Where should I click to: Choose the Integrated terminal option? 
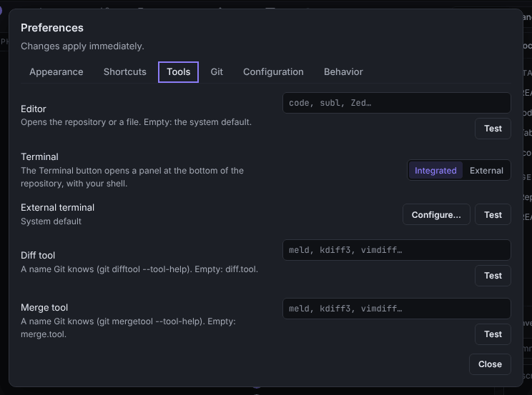click(x=435, y=171)
